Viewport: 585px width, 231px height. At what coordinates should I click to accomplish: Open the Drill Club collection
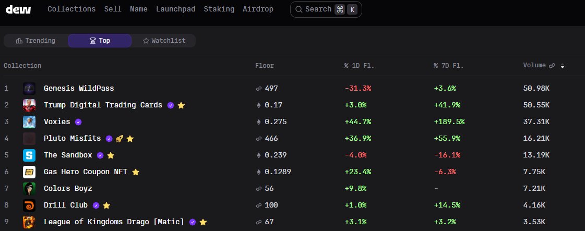click(66, 205)
